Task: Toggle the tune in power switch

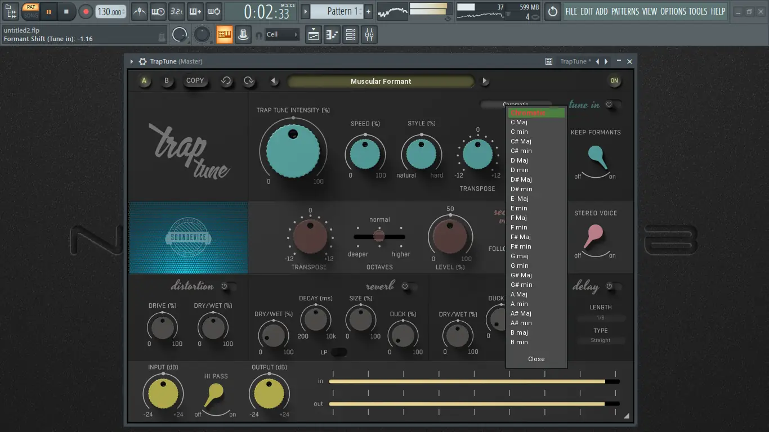Action: [x=614, y=105]
